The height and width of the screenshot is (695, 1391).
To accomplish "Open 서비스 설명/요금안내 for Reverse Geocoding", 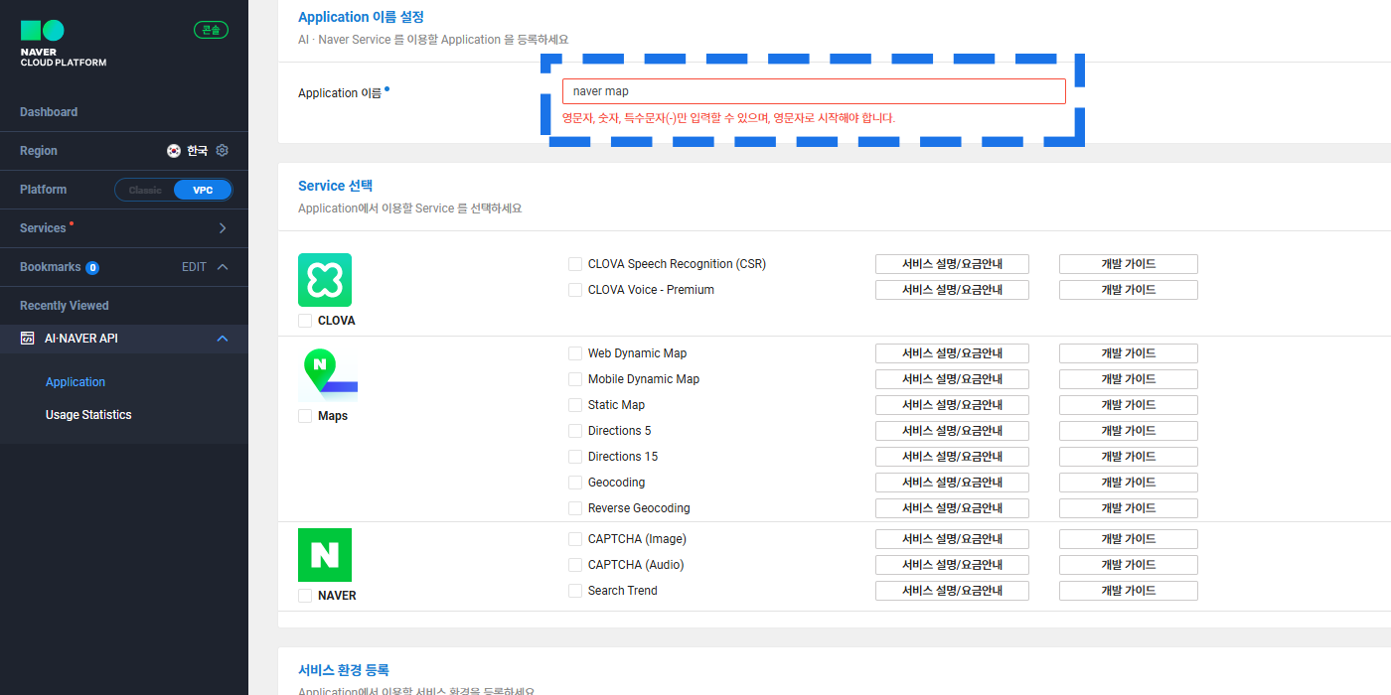I will coord(952,508).
